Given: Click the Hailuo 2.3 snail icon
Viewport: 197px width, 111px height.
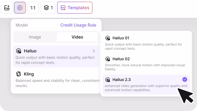Looking at the screenshot, I should [108, 80].
